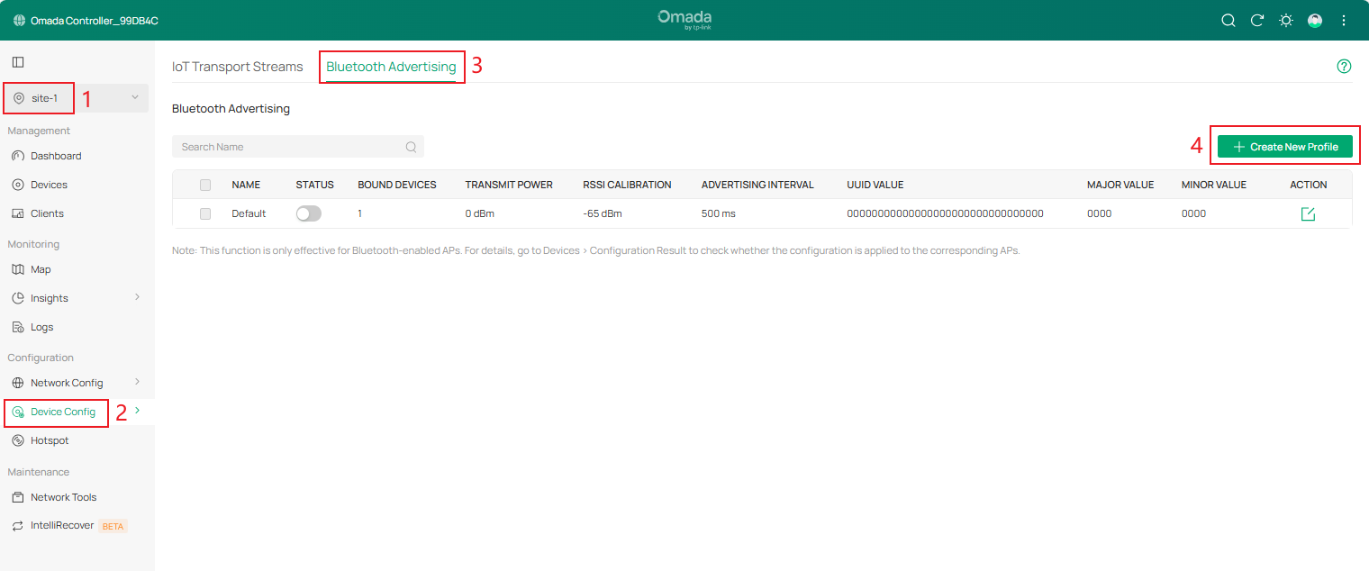Click the green help question icon
The height and width of the screenshot is (571, 1369).
click(1344, 67)
